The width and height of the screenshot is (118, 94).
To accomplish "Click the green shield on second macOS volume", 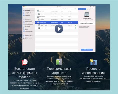I will (76, 28).
